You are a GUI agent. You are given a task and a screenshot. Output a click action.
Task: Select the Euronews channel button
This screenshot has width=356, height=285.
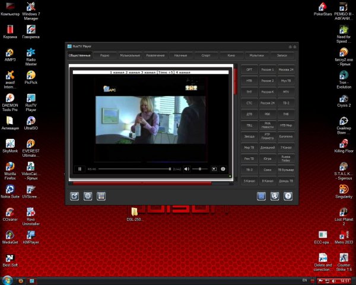[286, 137]
